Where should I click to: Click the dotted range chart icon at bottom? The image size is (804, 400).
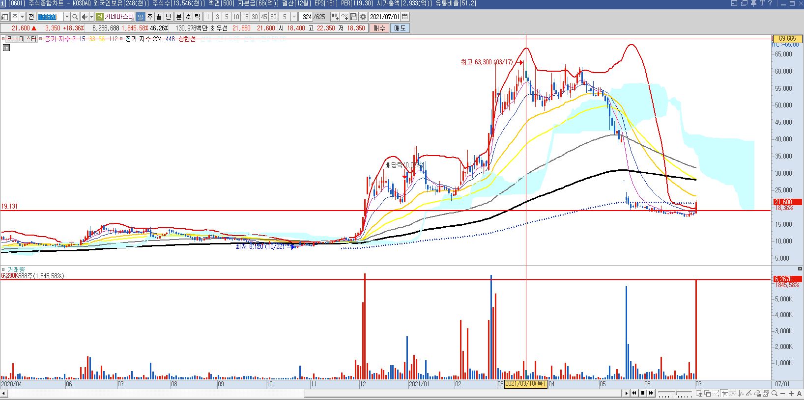coord(716,393)
